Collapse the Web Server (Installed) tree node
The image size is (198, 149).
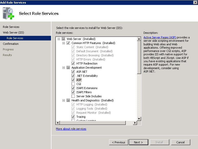tap(59, 39)
